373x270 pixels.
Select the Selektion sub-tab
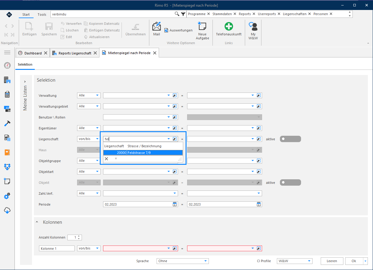pos(25,64)
